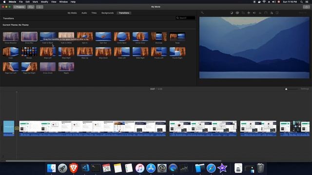Screen dimensions: 312x175
Task: Choose the Page Curl Left transition
Action: 11,67
